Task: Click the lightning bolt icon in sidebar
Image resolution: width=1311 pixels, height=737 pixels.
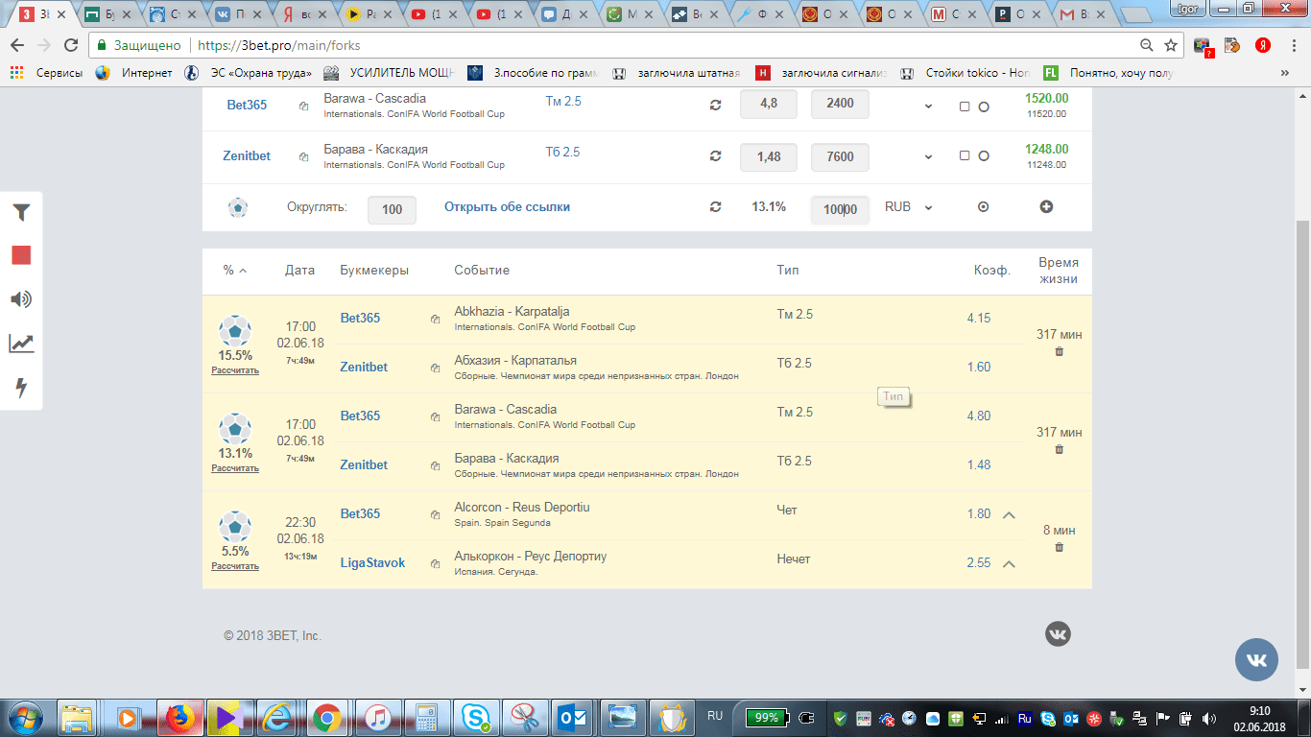Action: pos(21,388)
